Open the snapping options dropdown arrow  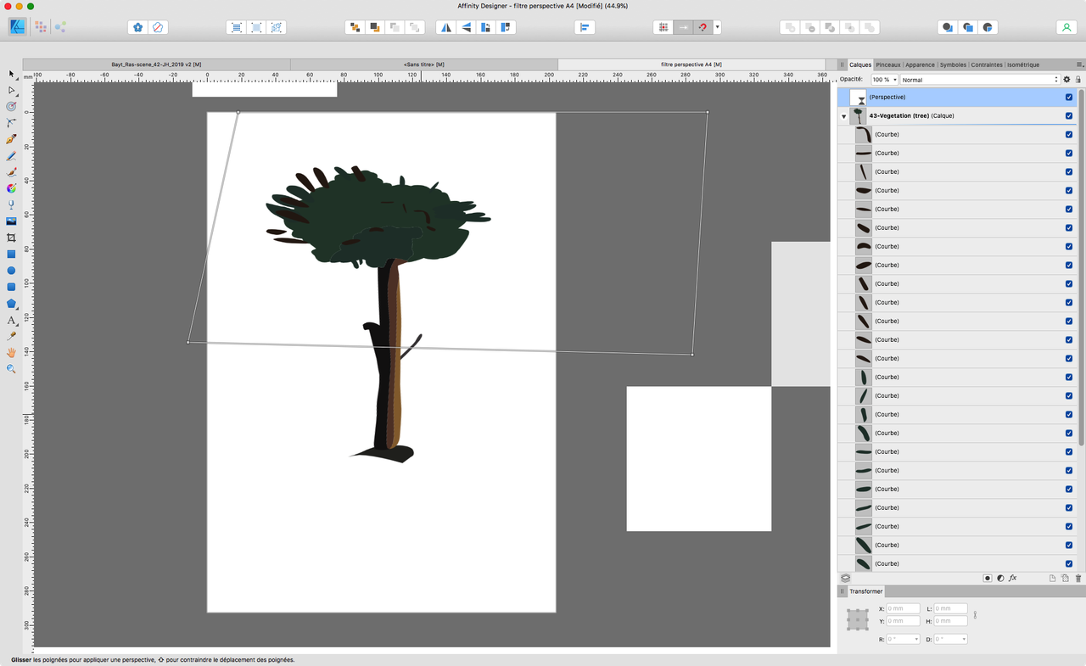pos(718,27)
